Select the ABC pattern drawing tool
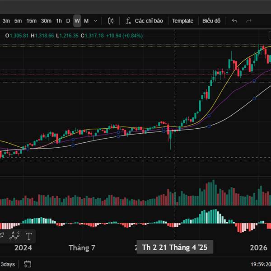Viewport: 271px width, 271px height. pos(14,236)
